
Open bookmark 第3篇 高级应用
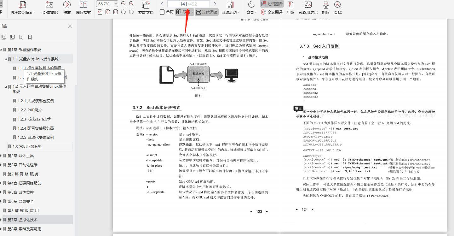point(23,211)
